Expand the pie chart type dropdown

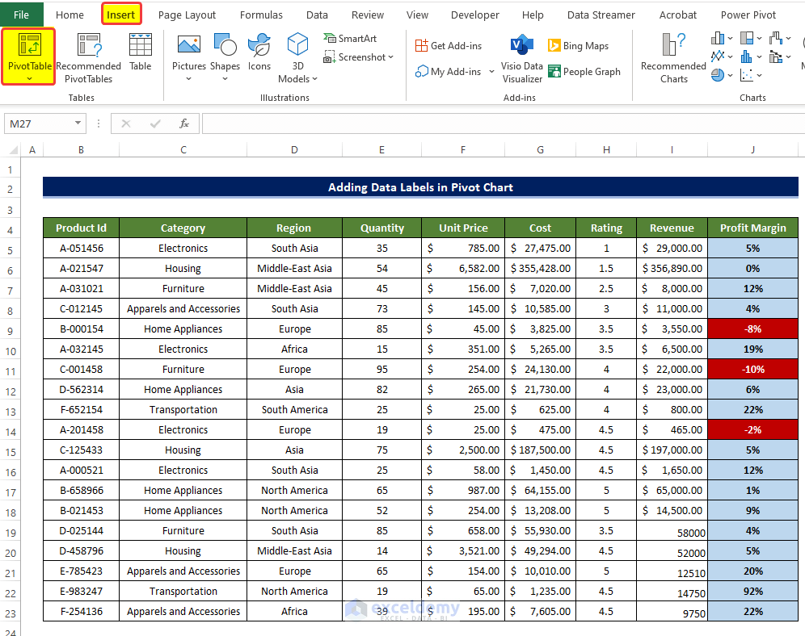pyautogui.click(x=731, y=75)
